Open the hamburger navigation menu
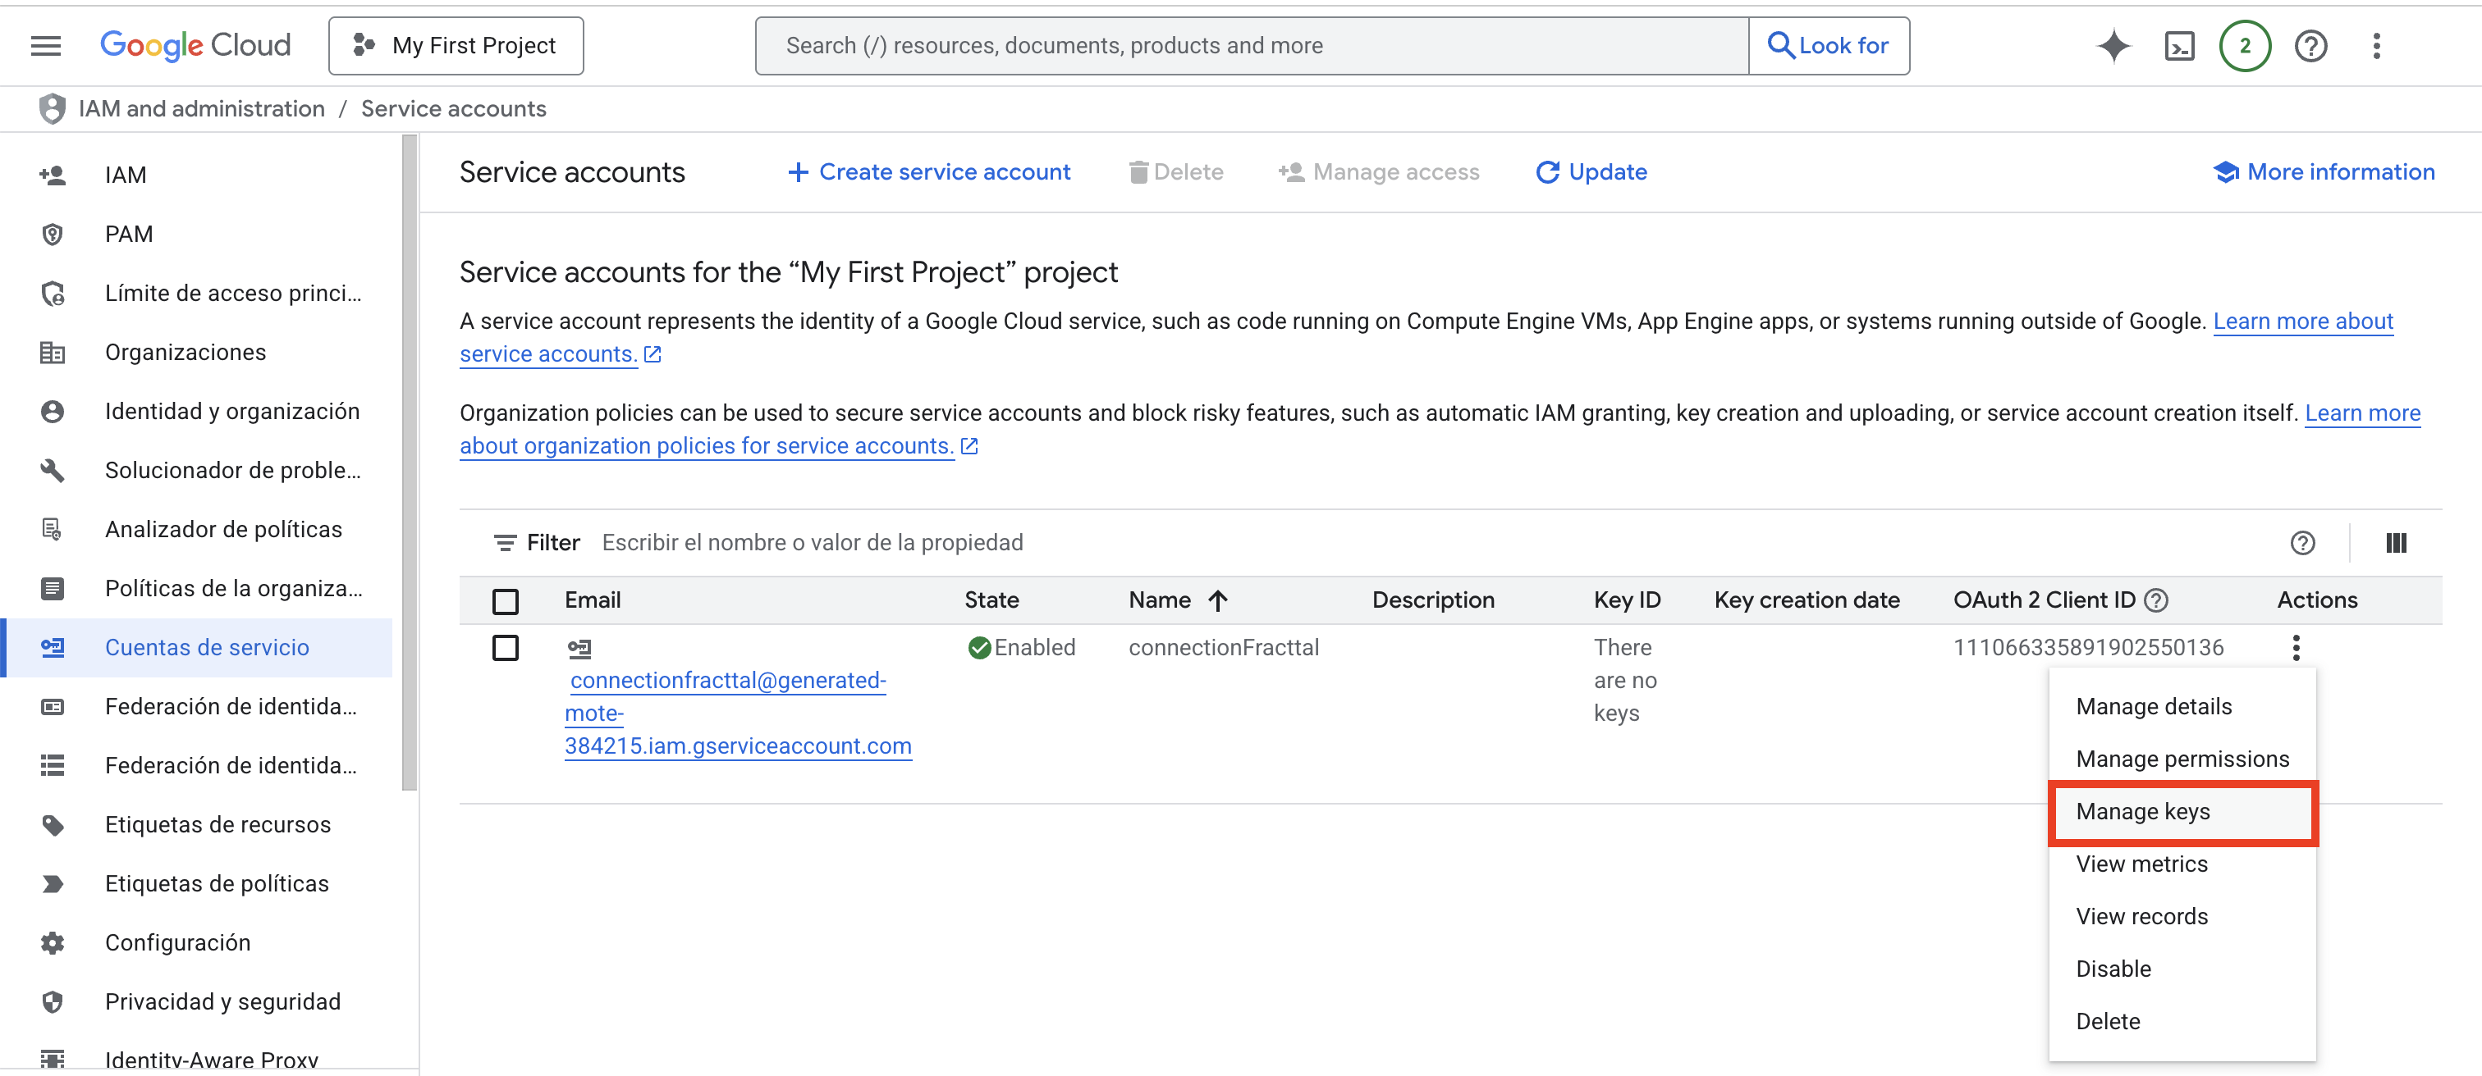The image size is (2482, 1076). (x=45, y=45)
